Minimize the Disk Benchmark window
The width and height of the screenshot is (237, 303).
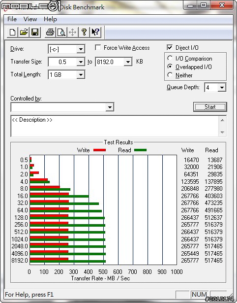click(190, 5)
